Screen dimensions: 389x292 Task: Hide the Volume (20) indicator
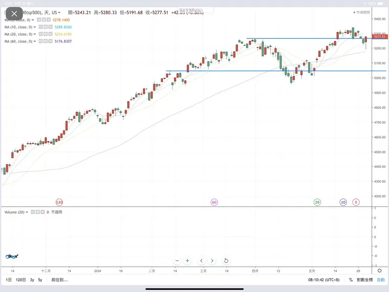[33, 212]
